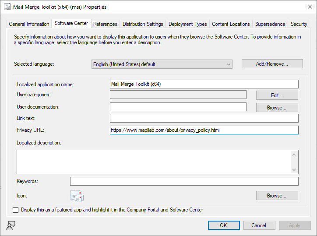Select the Software Center tab

pyautogui.click(x=71, y=23)
